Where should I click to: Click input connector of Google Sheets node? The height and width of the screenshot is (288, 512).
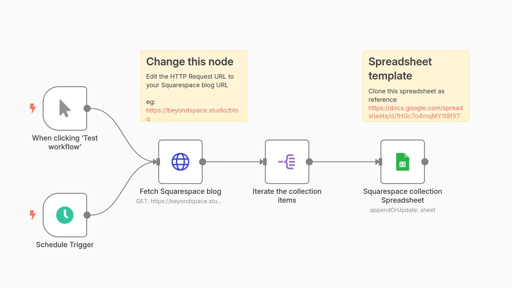(380, 162)
